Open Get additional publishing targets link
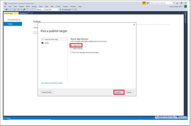The height and width of the screenshot is (126, 191). point(52,83)
